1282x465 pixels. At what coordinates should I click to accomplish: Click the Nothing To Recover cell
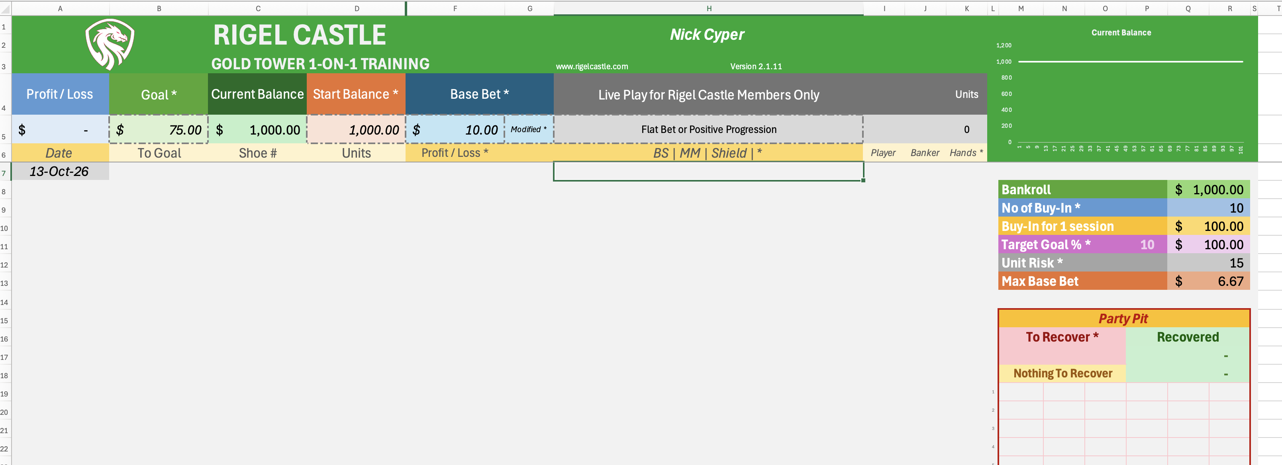[x=1062, y=373]
